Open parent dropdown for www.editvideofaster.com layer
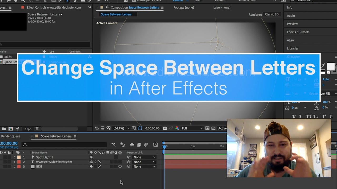 pos(144,162)
